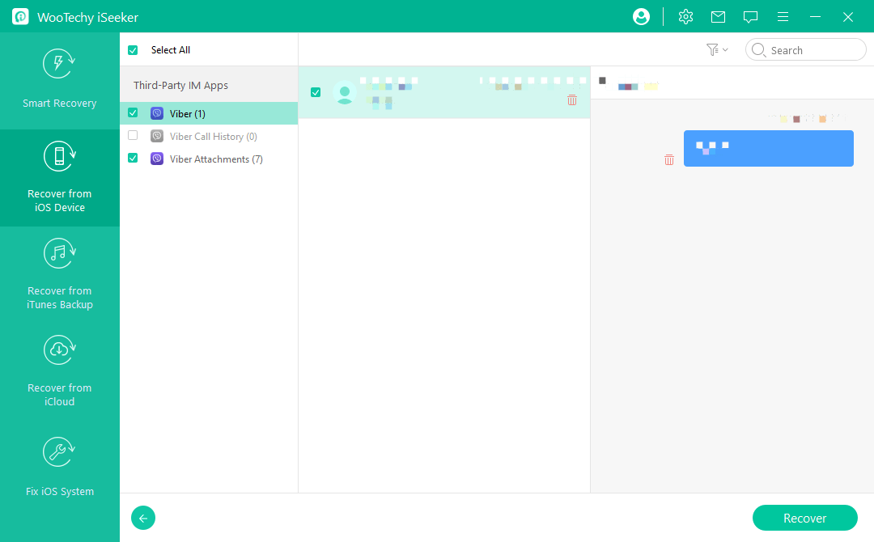Uncheck the Viber conversation entry checkbox
This screenshot has height=542, width=874.
[x=316, y=92]
